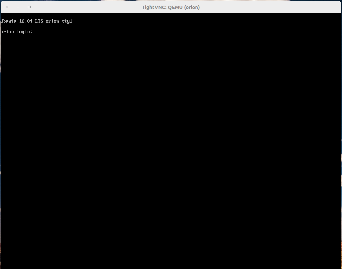Image resolution: width=342 pixels, height=269 pixels.
Task: Click 'tty1' in the terminal banner
Action: tap(67, 21)
